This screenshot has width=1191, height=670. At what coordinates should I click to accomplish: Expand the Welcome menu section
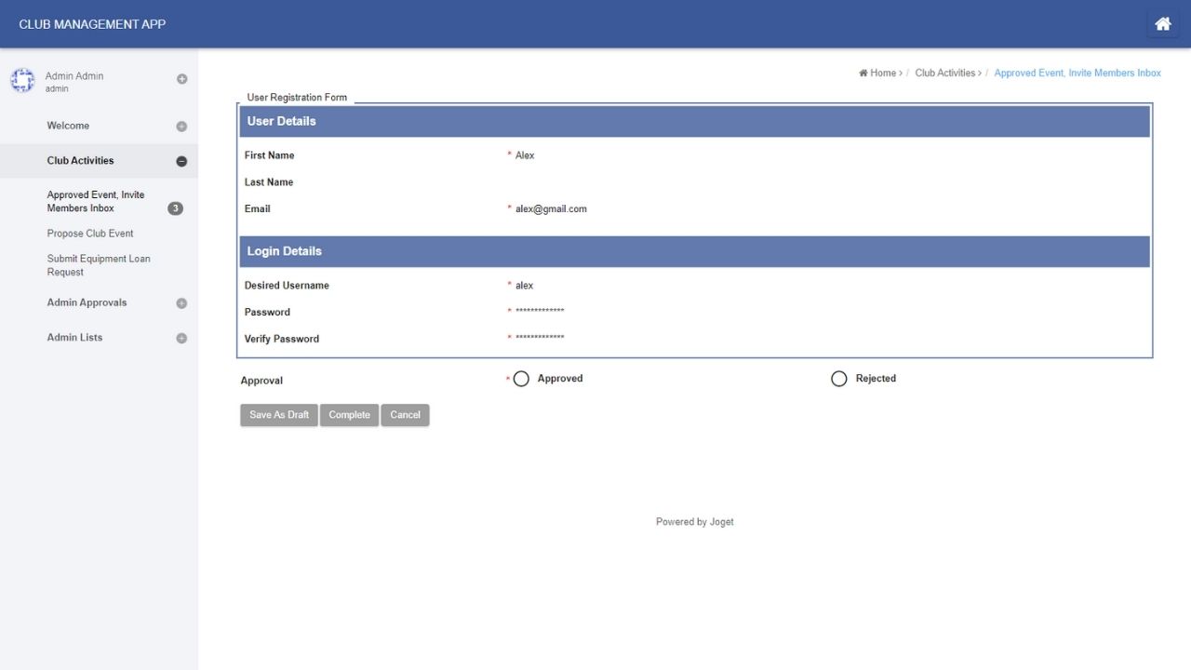point(181,127)
